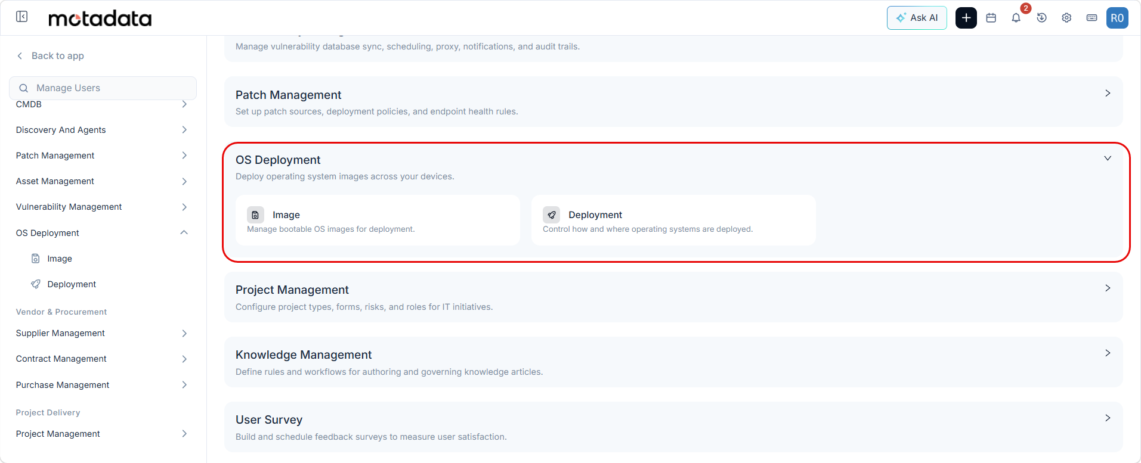Click the Image file icon in sidebar
The image size is (1141, 463).
36,259
